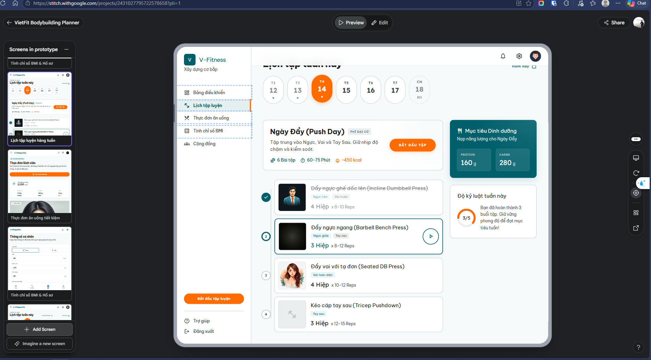Viewport: 651px width, 360px height.
Task: Select Tính chỉ số BMI & Hồ sơ thumbnail
Action: pyautogui.click(x=40, y=263)
